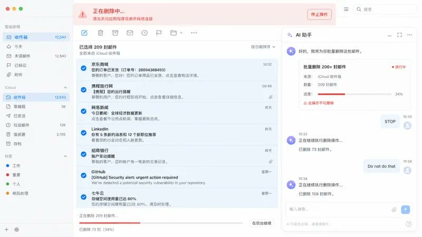Uncheck the 七牛云 email
This screenshot has height=237, width=422.
(84, 197)
